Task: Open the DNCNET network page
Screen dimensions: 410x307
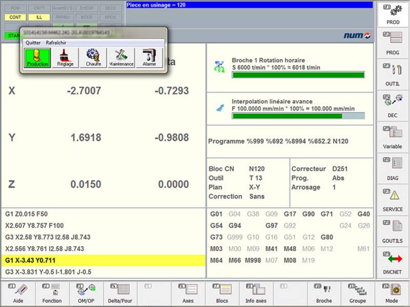Action: [x=393, y=262]
